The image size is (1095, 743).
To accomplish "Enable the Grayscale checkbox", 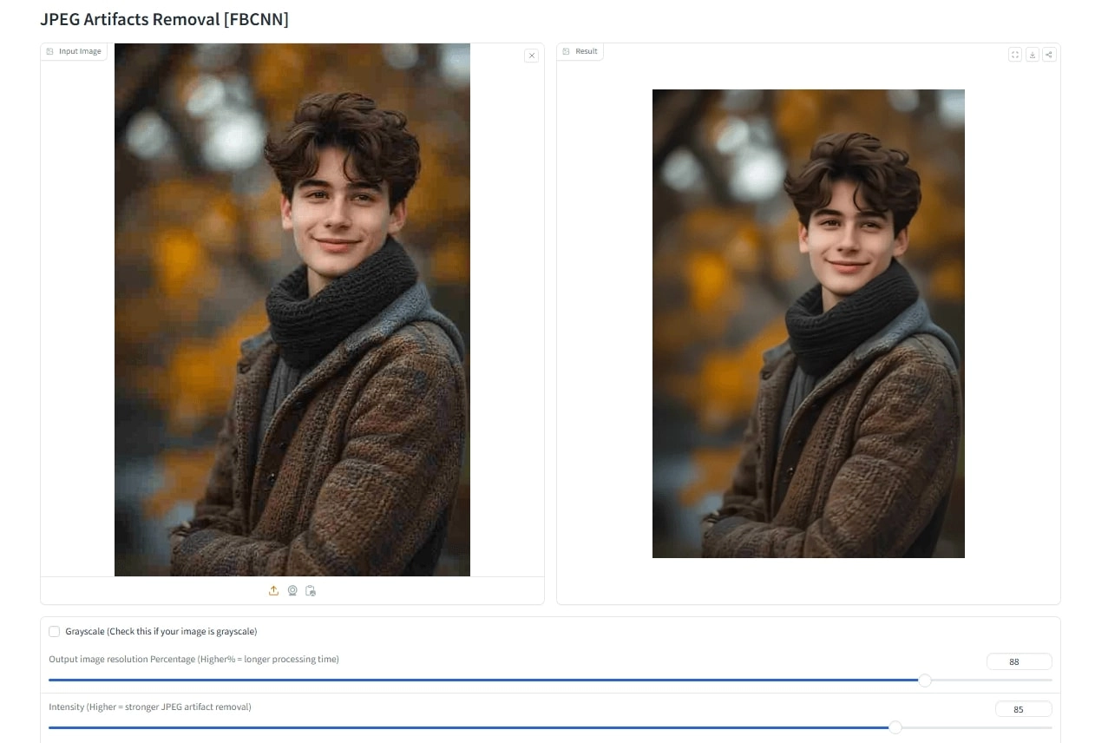I will tap(55, 631).
